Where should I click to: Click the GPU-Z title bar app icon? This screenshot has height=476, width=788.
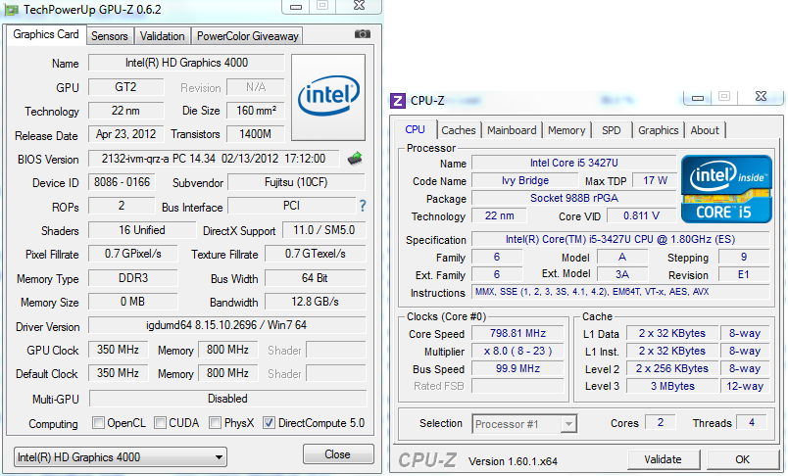coord(11,9)
